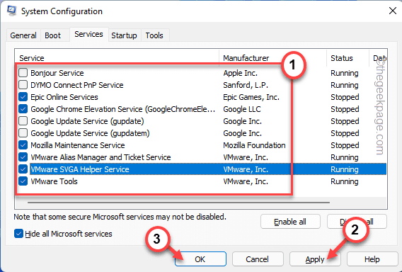
Task: Sort by the Service column header
Action: 117,58
